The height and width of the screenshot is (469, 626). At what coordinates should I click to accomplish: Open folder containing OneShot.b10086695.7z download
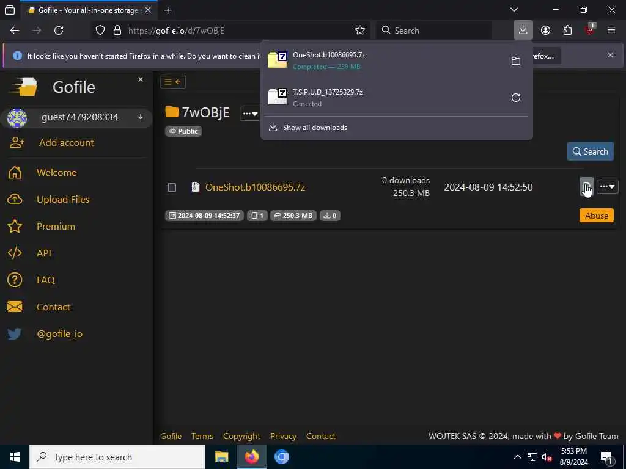[x=516, y=60]
